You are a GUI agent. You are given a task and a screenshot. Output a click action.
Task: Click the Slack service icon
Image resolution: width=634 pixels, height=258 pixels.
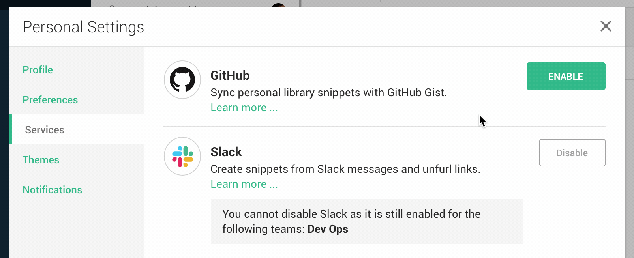(182, 156)
